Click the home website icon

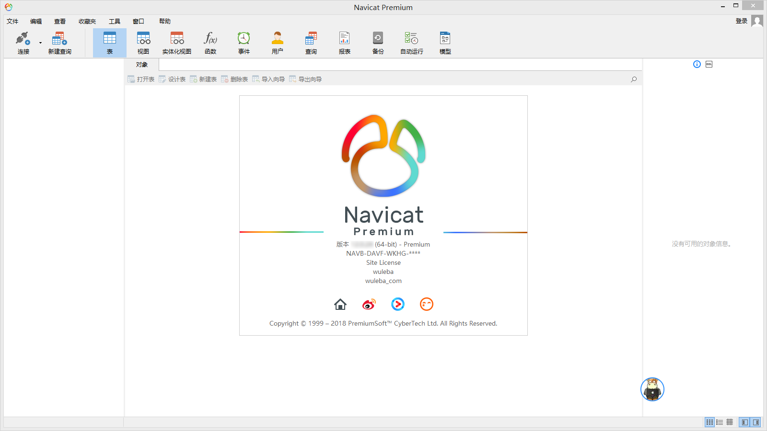point(340,304)
